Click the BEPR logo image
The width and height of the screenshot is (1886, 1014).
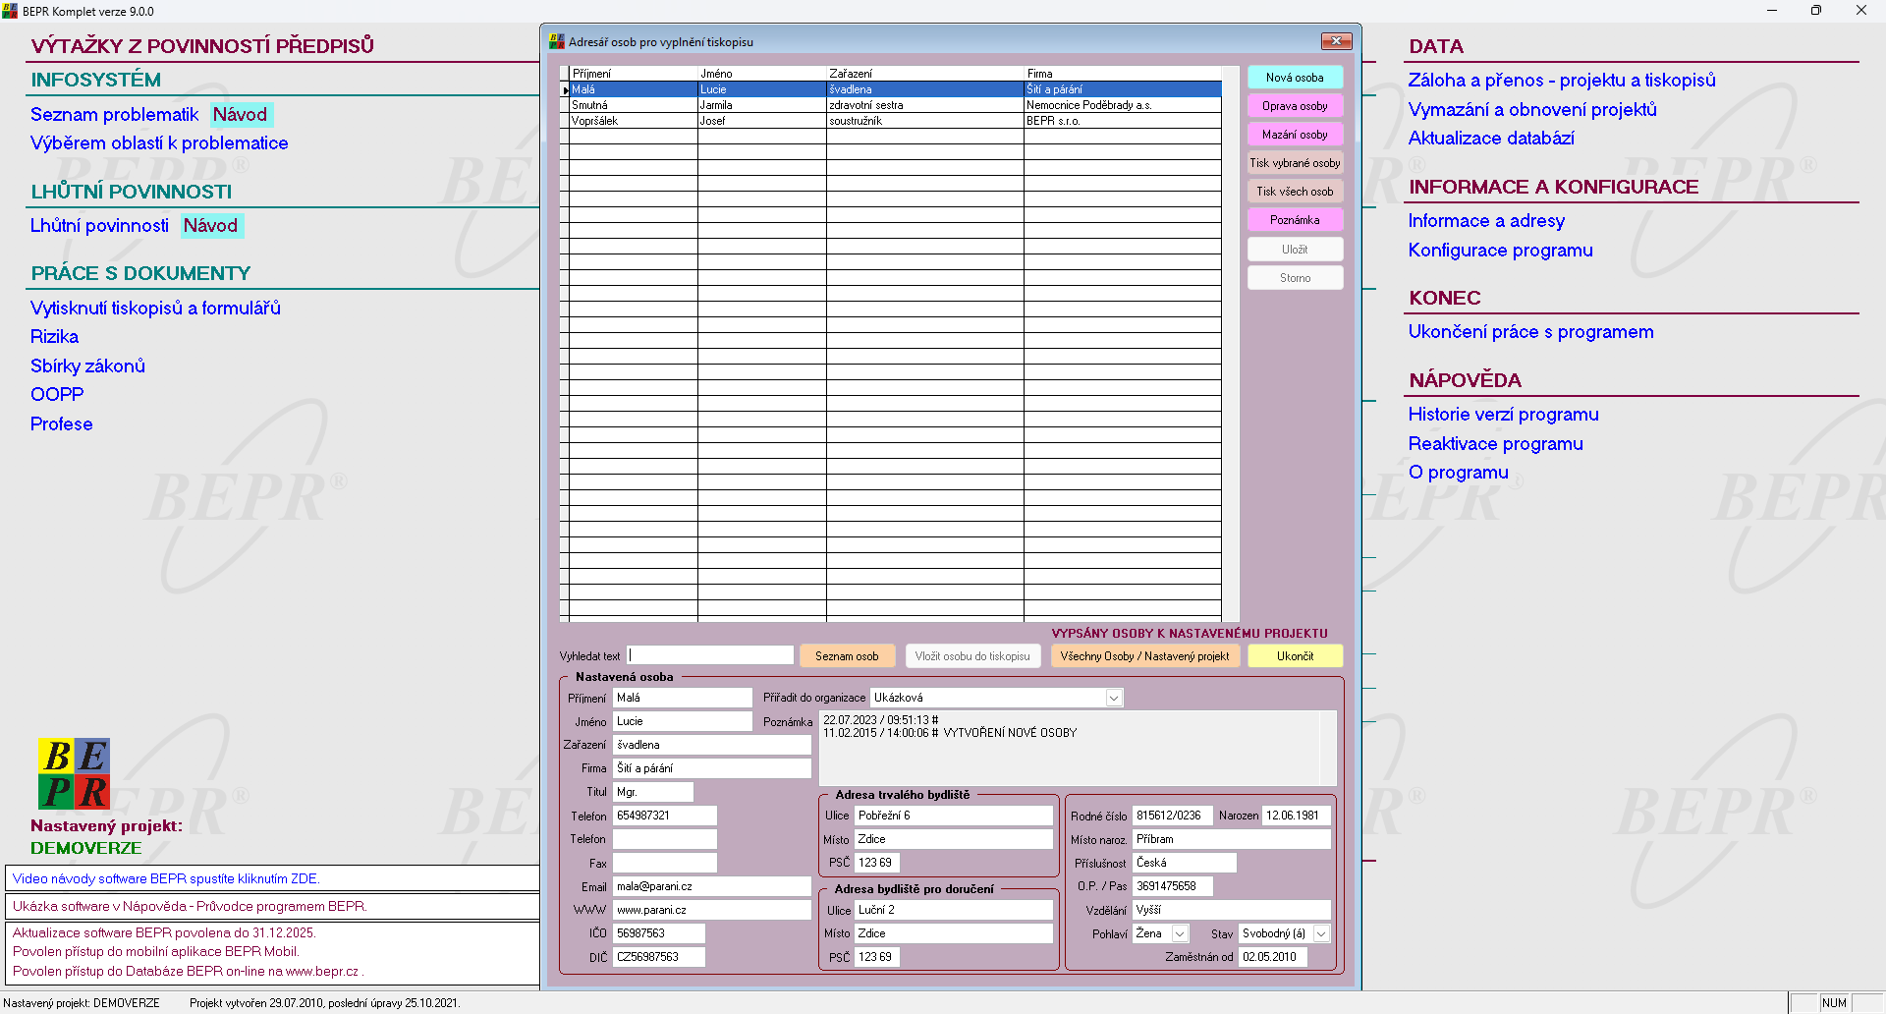[74, 773]
